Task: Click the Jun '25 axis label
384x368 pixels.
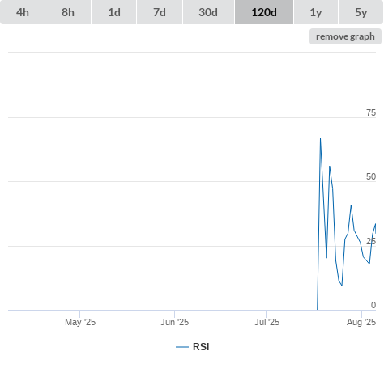Action: (x=174, y=322)
